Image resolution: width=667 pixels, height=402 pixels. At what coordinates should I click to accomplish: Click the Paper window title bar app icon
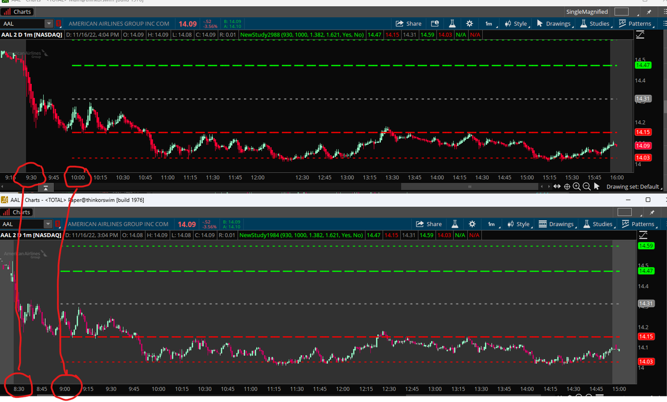point(4,199)
